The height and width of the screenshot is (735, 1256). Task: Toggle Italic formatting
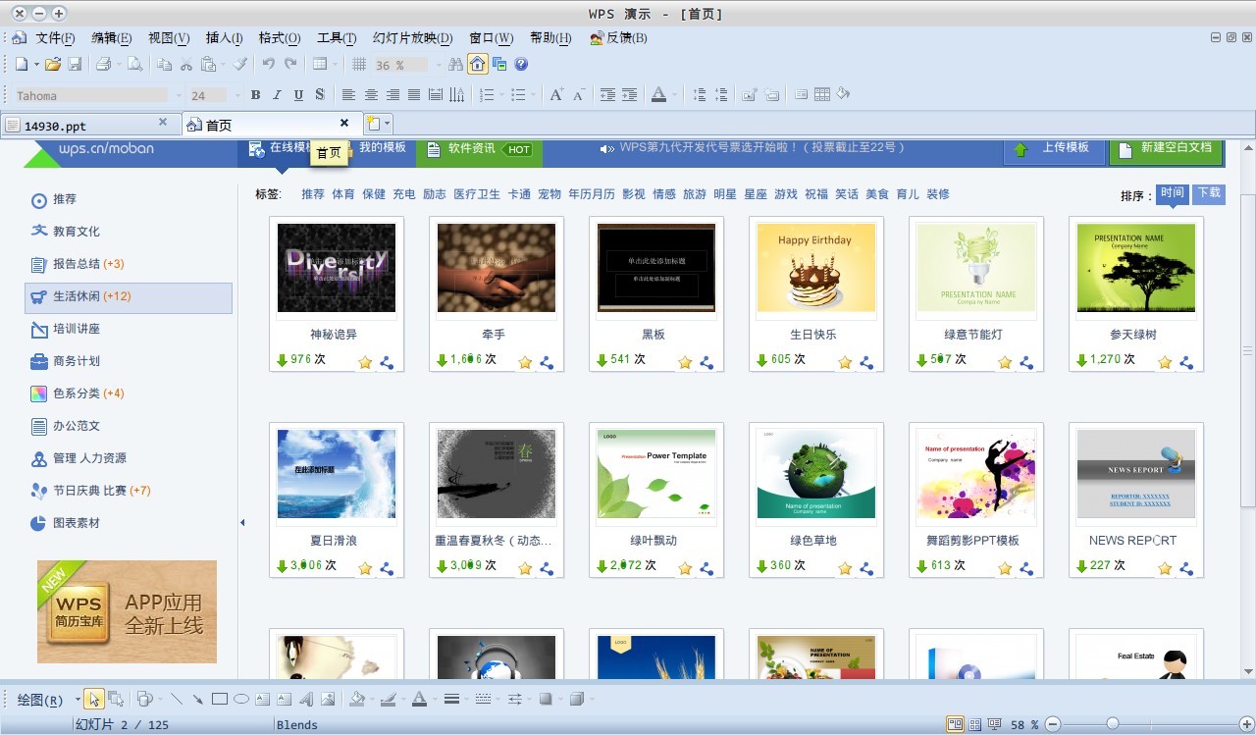click(x=277, y=95)
